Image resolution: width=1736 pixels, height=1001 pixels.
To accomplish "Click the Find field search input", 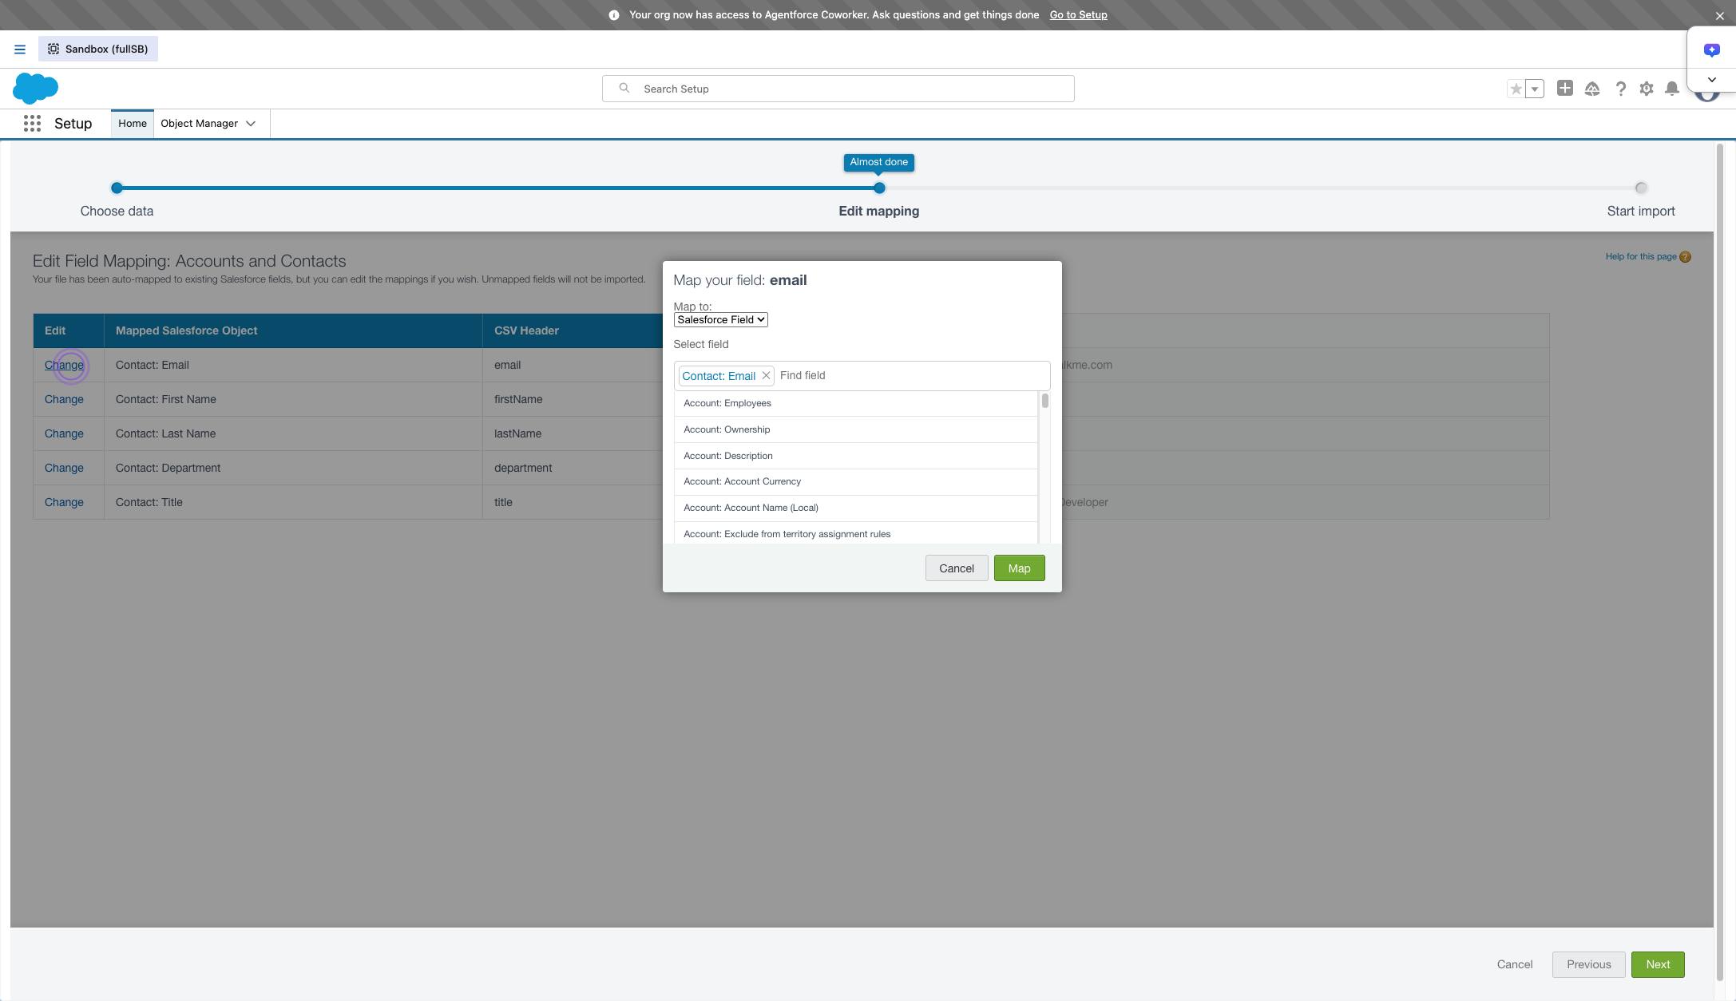I will [911, 376].
